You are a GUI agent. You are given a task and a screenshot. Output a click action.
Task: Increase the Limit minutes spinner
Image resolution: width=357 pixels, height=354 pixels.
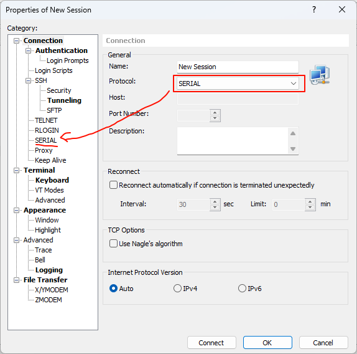coord(310,202)
